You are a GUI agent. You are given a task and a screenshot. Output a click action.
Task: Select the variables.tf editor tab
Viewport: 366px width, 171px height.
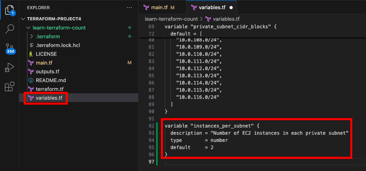click(x=212, y=8)
